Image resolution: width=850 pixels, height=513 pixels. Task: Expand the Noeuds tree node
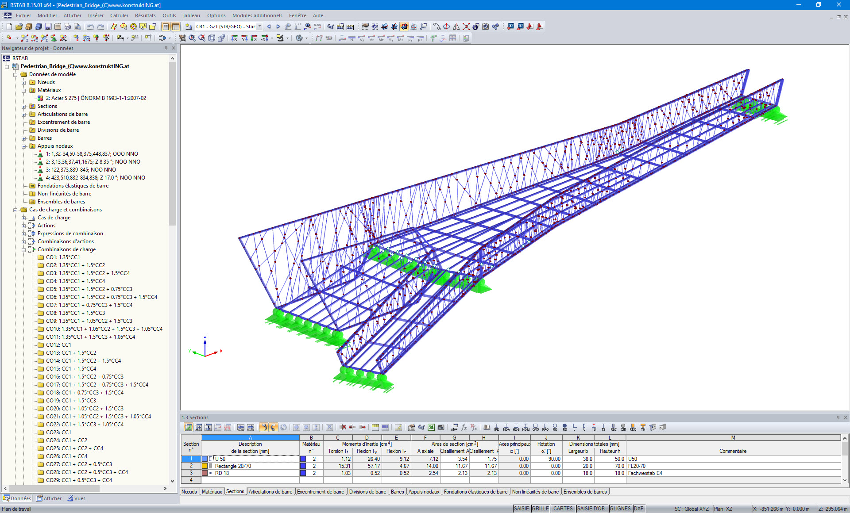(x=24, y=82)
